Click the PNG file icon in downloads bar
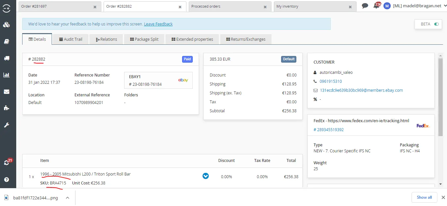Image resolution: width=447 pixels, height=206 pixels. pos(6,198)
